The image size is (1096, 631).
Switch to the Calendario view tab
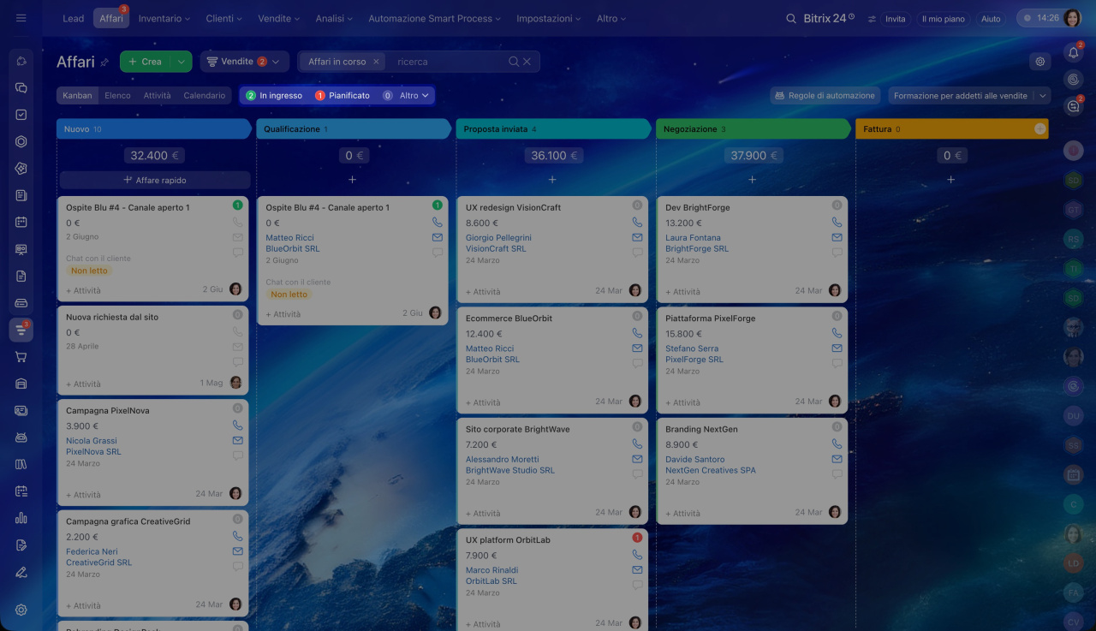click(204, 96)
